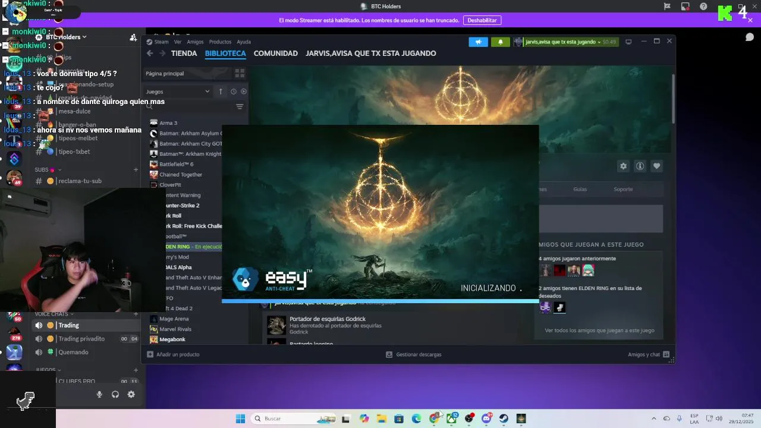Viewport: 761px width, 428px height.
Task: Switch library to grid collections view icon
Action: 240,73
